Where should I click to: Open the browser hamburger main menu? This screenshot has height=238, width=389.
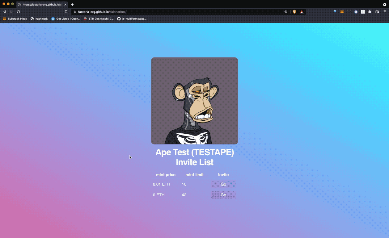tap(385, 12)
